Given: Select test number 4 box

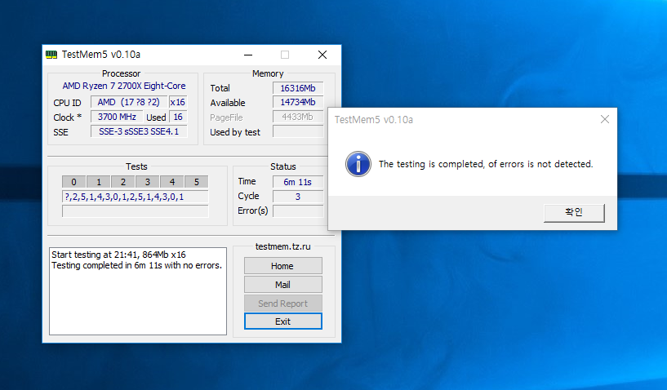Looking at the screenshot, I should 172,182.
